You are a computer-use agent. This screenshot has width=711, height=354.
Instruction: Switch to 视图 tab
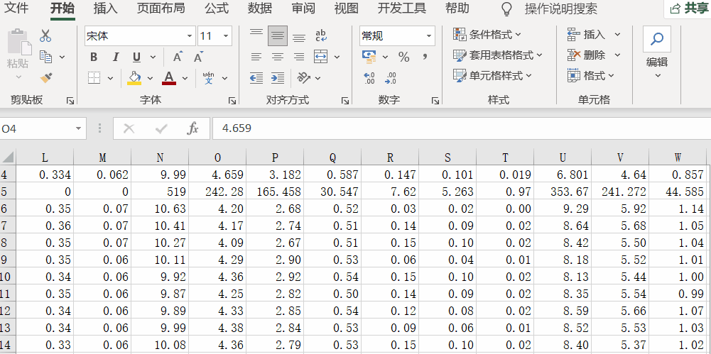[x=347, y=9]
